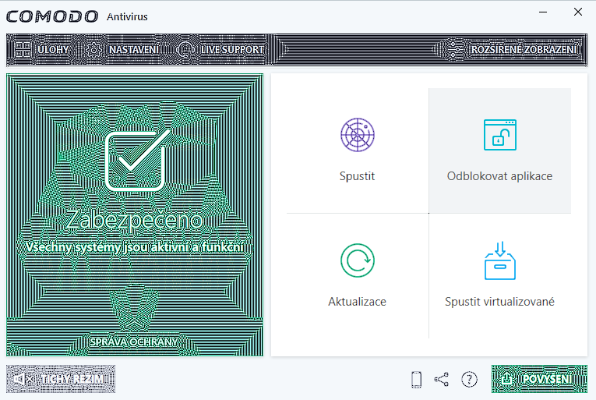The height and width of the screenshot is (400, 596).
Task: Click the COMODO logo
Action: tap(52, 16)
